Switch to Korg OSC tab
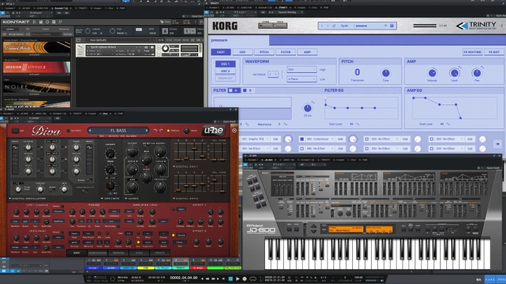 coord(242,52)
